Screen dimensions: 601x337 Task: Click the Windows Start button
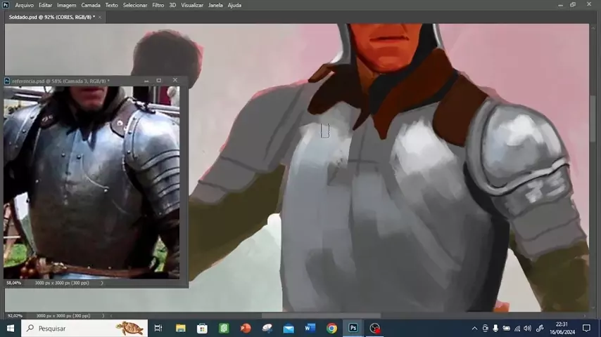11,328
